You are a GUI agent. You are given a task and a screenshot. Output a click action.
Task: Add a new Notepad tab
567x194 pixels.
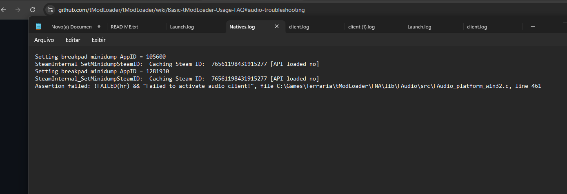pos(533,27)
